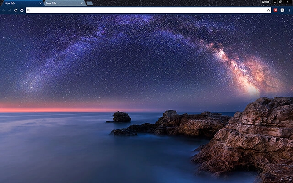The height and width of the screenshot is (183, 293).
Task: Open the Arnold profile button
Action: (266, 2)
